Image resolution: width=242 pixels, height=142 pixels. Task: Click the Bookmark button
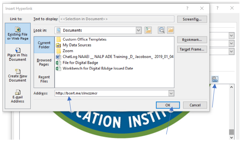pyautogui.click(x=192, y=40)
